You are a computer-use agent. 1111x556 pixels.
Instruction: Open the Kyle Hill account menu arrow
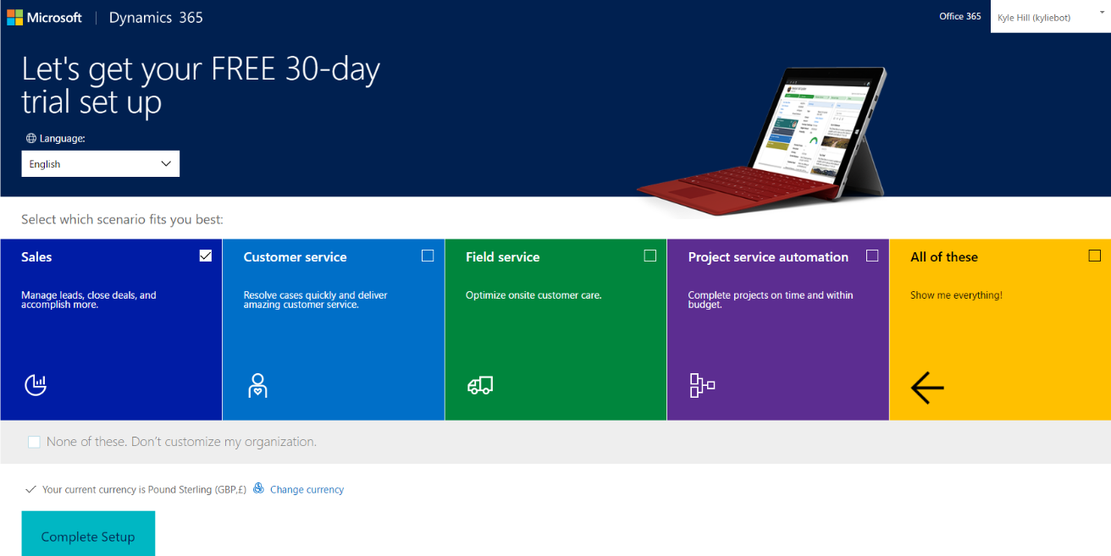(1103, 12)
